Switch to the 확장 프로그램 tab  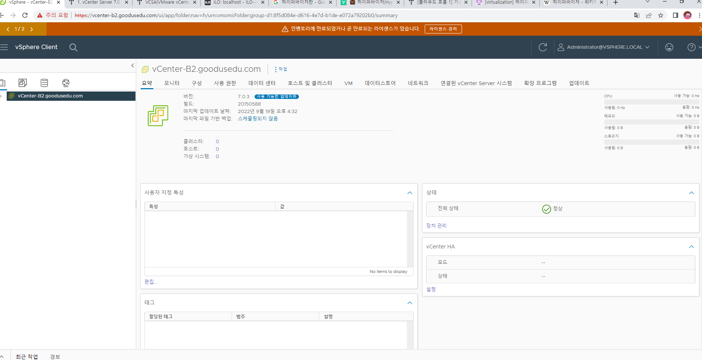[540, 83]
